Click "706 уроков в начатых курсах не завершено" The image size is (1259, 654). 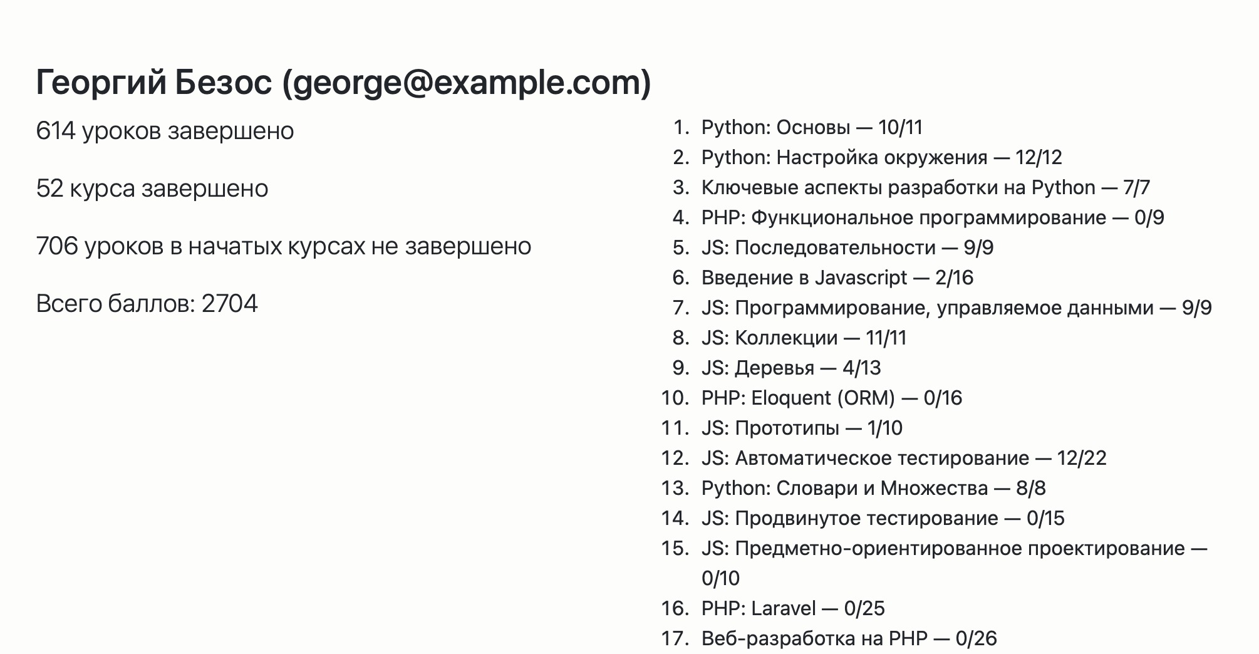tap(284, 246)
